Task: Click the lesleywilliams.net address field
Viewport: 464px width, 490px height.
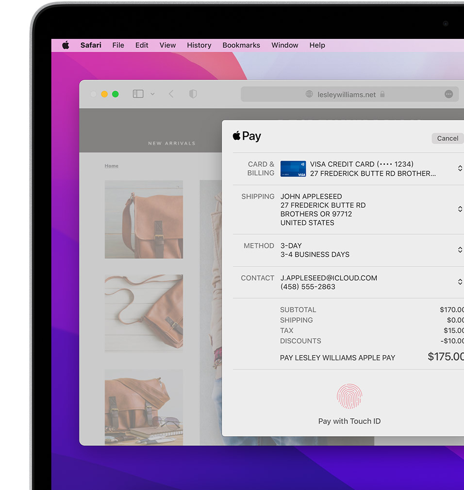Action: (x=346, y=95)
